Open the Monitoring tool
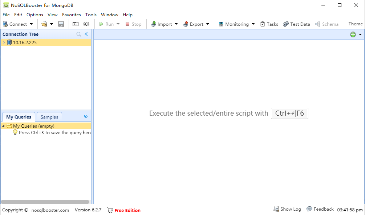 click(x=234, y=24)
